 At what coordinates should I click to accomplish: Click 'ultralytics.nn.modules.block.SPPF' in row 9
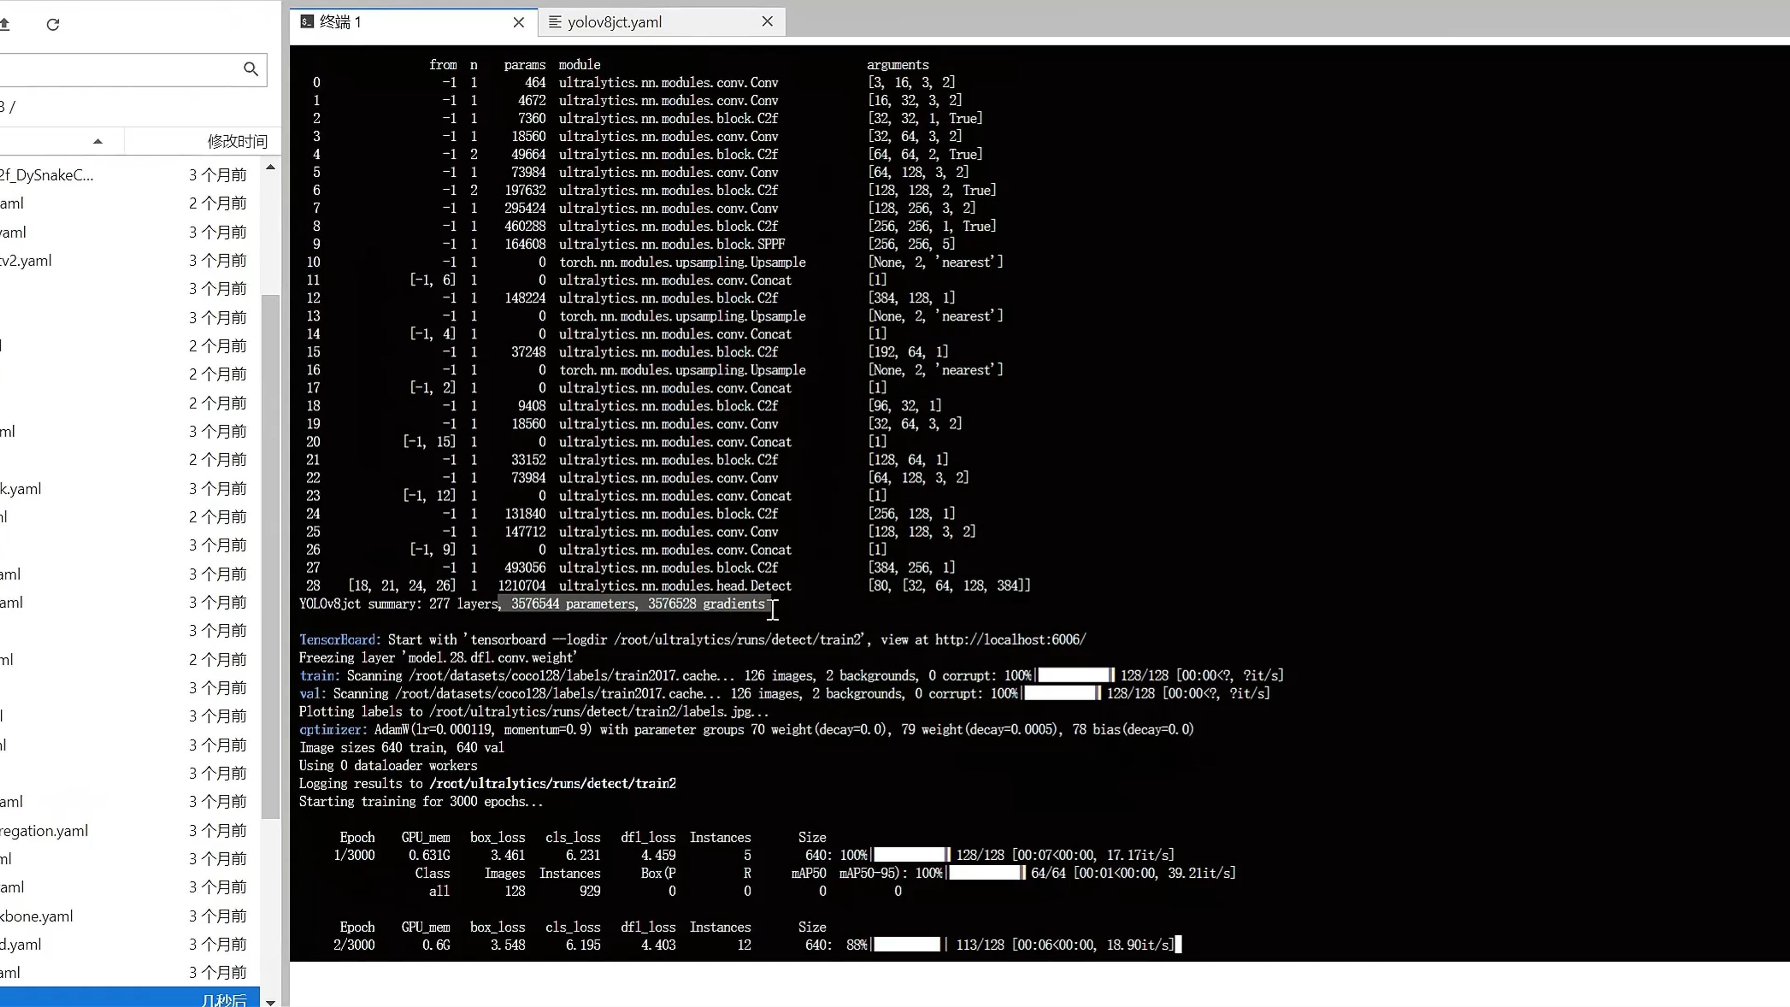click(x=671, y=244)
